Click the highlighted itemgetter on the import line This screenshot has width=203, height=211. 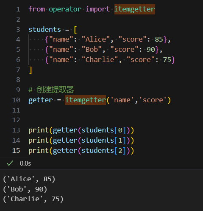(135, 9)
